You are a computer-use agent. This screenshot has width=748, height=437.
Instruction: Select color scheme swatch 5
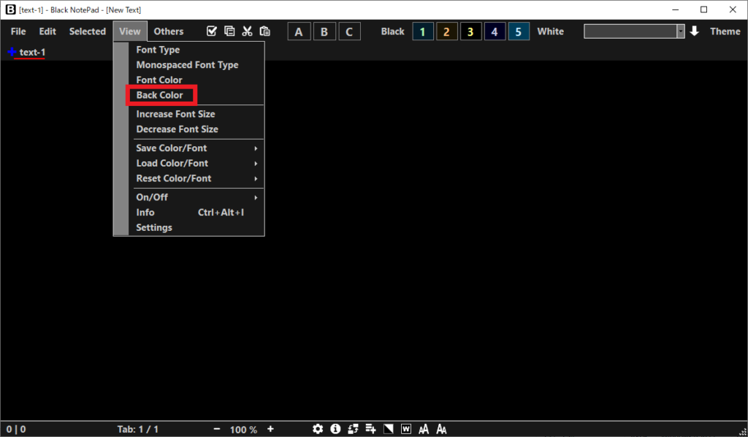tap(519, 31)
